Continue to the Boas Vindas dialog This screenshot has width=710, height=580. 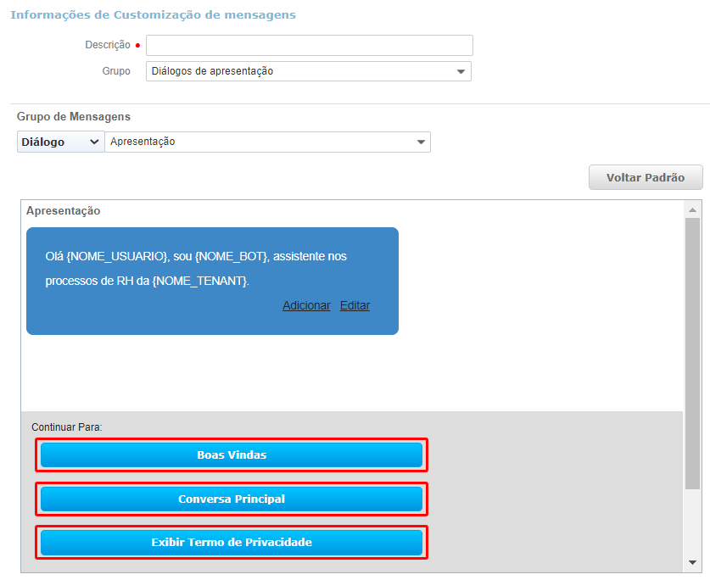coord(232,455)
